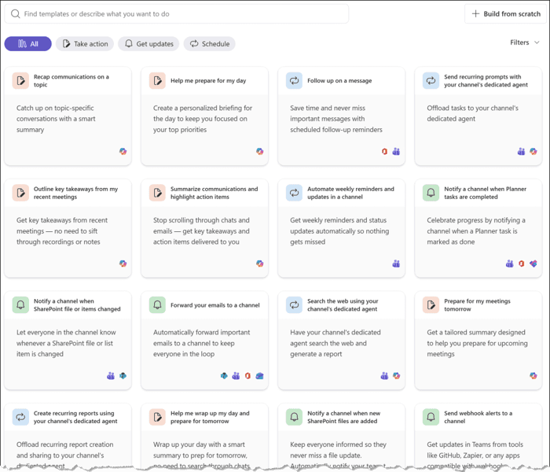
Task: Switch to the Schedule tab
Action: (210, 44)
